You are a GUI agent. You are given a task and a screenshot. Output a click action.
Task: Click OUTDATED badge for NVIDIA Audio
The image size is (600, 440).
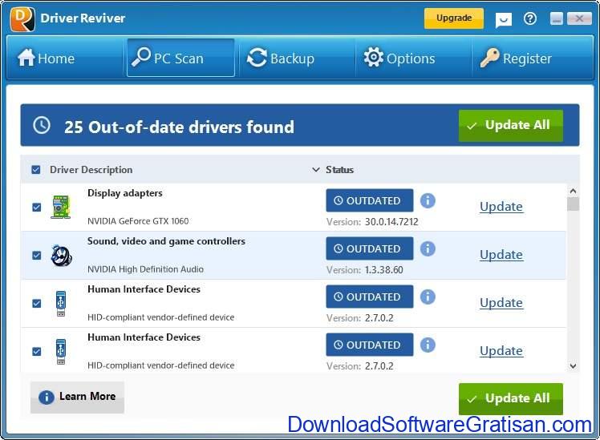pos(370,248)
